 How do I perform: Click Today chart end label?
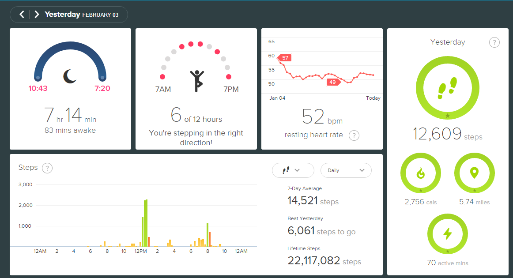373,98
